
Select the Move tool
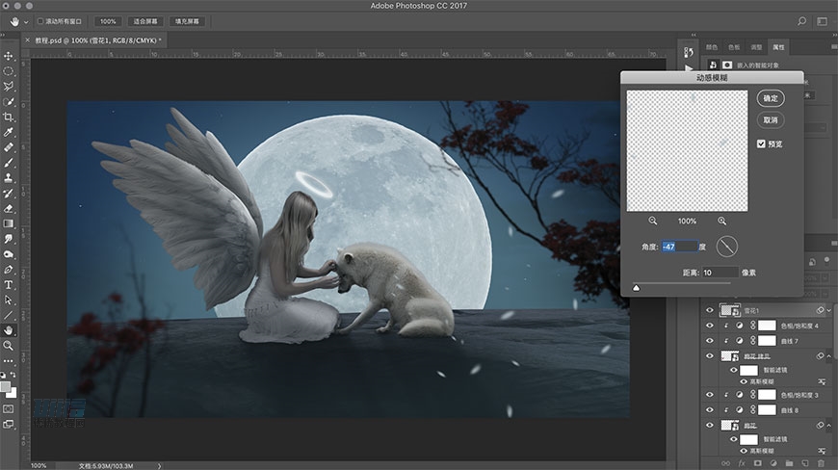point(9,56)
